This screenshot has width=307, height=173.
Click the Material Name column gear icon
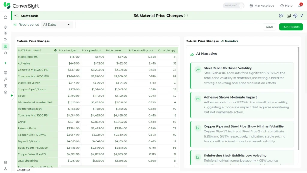tap(55, 50)
